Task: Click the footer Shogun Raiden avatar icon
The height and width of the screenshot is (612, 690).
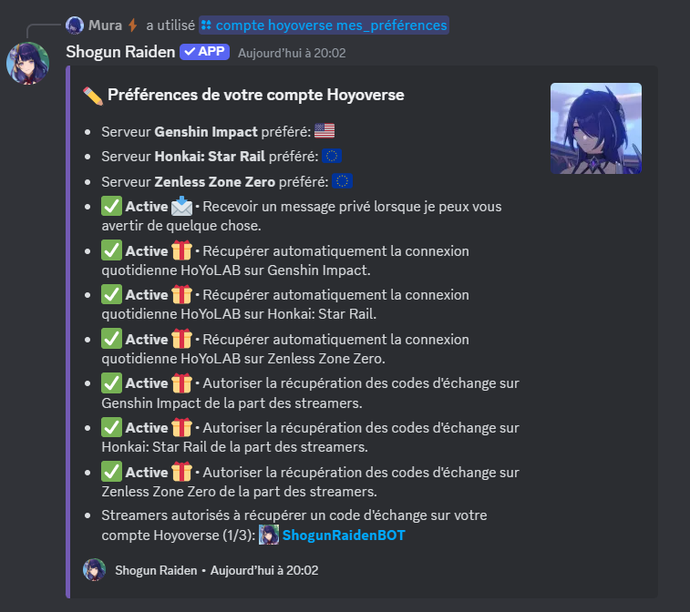Action: click(94, 570)
